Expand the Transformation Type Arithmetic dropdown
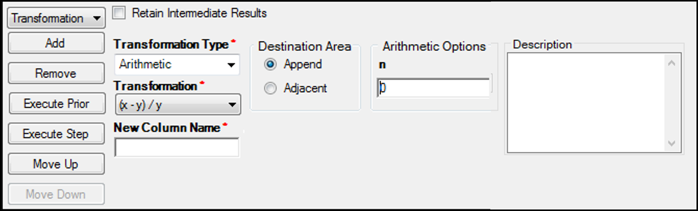The image size is (698, 211). pyautogui.click(x=177, y=65)
